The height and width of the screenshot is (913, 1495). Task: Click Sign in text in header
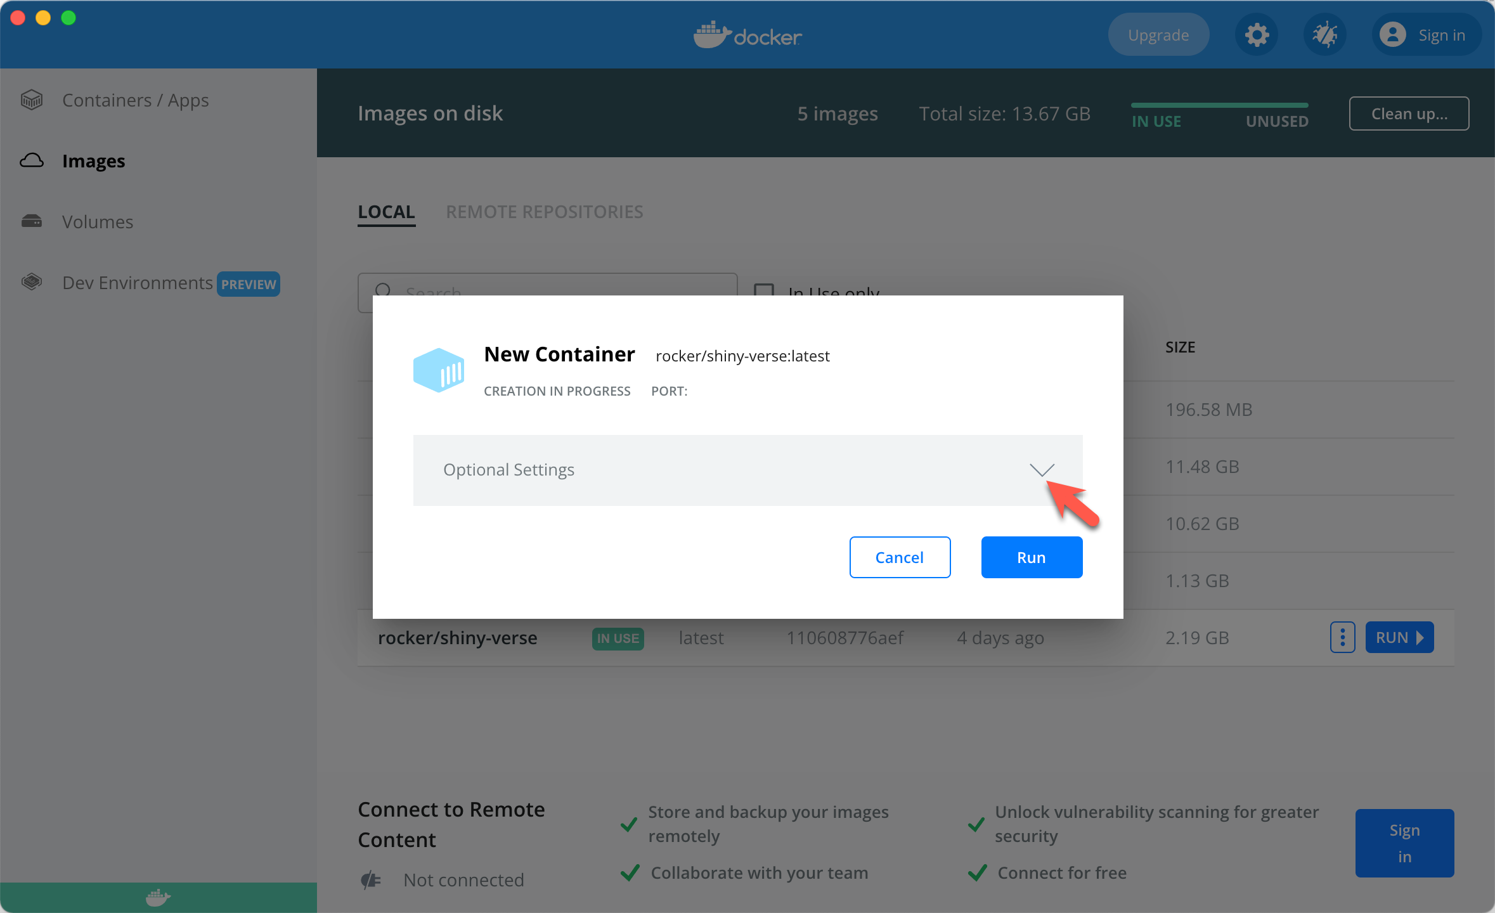pyautogui.click(x=1442, y=36)
